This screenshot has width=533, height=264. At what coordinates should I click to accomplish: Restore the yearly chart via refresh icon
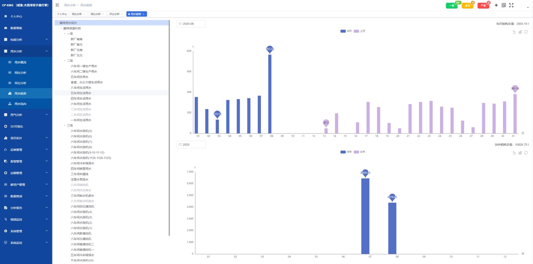pyautogui.click(x=526, y=153)
